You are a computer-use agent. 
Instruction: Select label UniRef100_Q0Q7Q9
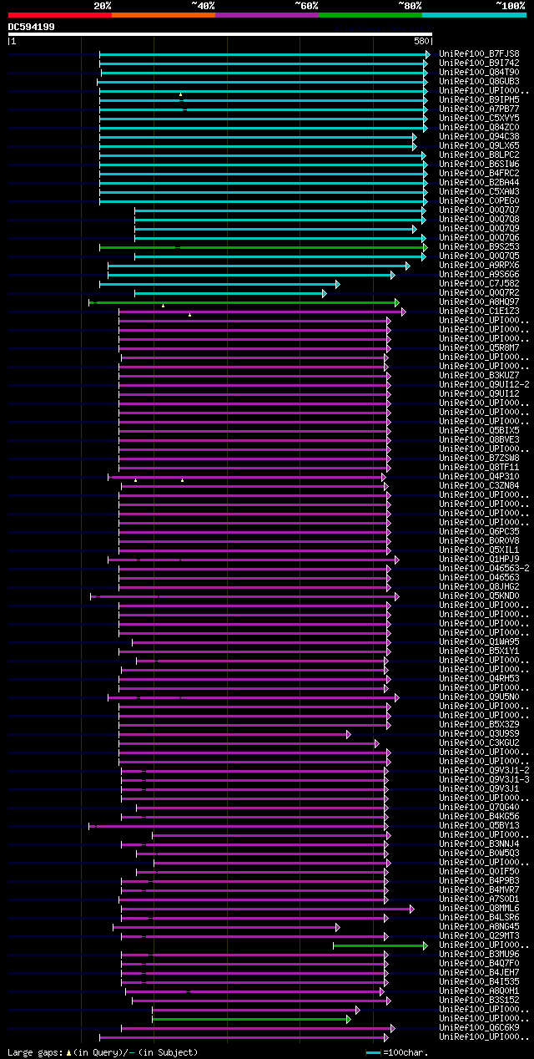point(479,228)
